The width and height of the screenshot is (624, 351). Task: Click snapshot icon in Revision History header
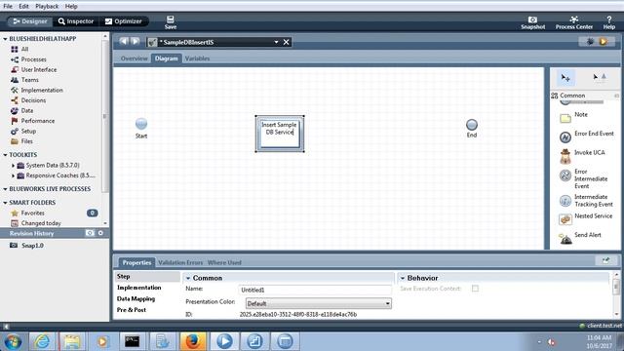90,233
